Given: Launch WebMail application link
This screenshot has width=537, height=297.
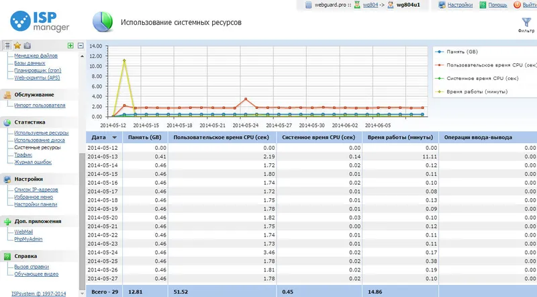Looking at the screenshot, I should [23, 232].
